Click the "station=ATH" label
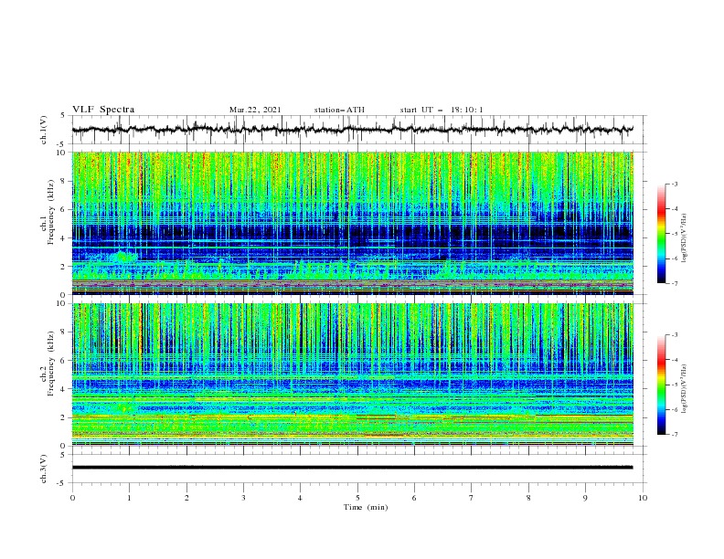724x559 pixels. (x=339, y=110)
